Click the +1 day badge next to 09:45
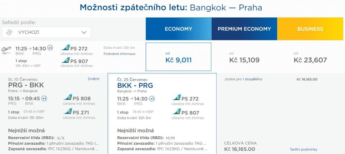This screenshot has width=345, height=154. pyautogui.click(x=44, y=98)
